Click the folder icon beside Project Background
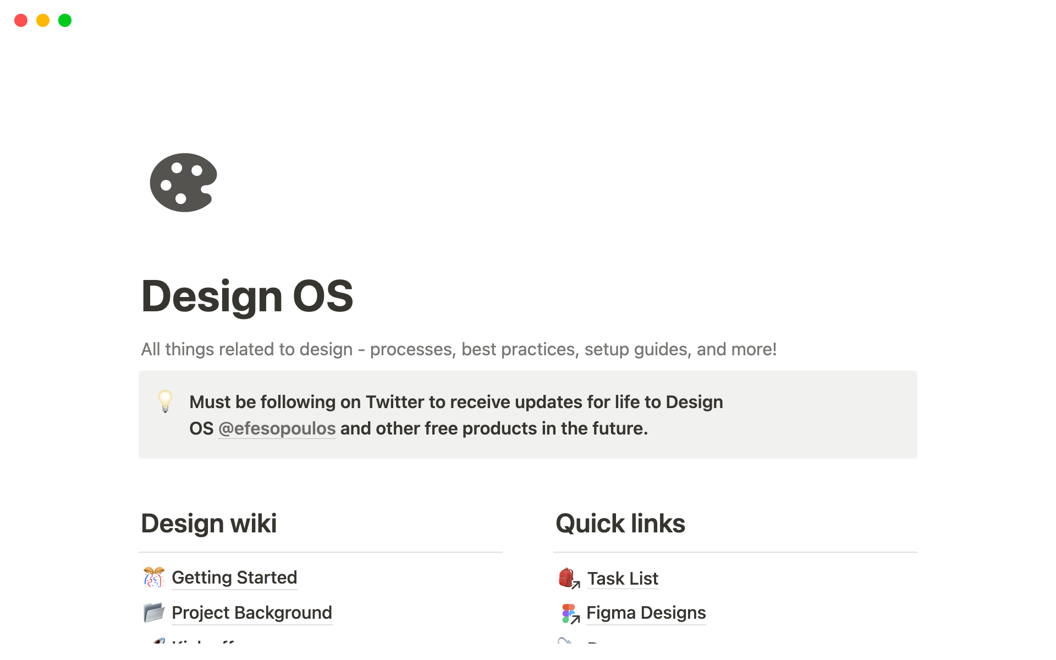This screenshot has height=660, width=1056. (154, 612)
